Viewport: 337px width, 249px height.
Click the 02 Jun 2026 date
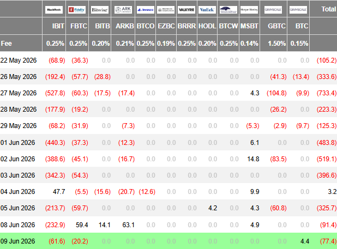(x=17, y=159)
